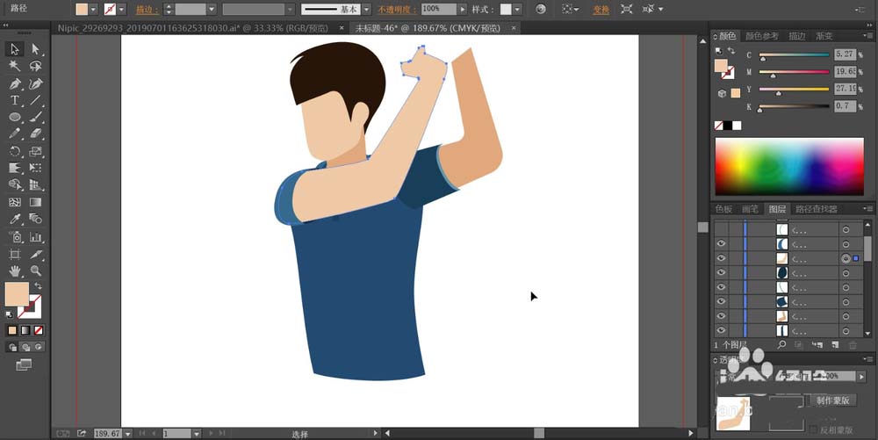878x440 pixels.
Task: Close the 未标题-46 document tab
Action: [x=514, y=28]
